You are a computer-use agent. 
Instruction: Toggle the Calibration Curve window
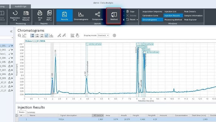click(x=150, y=15)
